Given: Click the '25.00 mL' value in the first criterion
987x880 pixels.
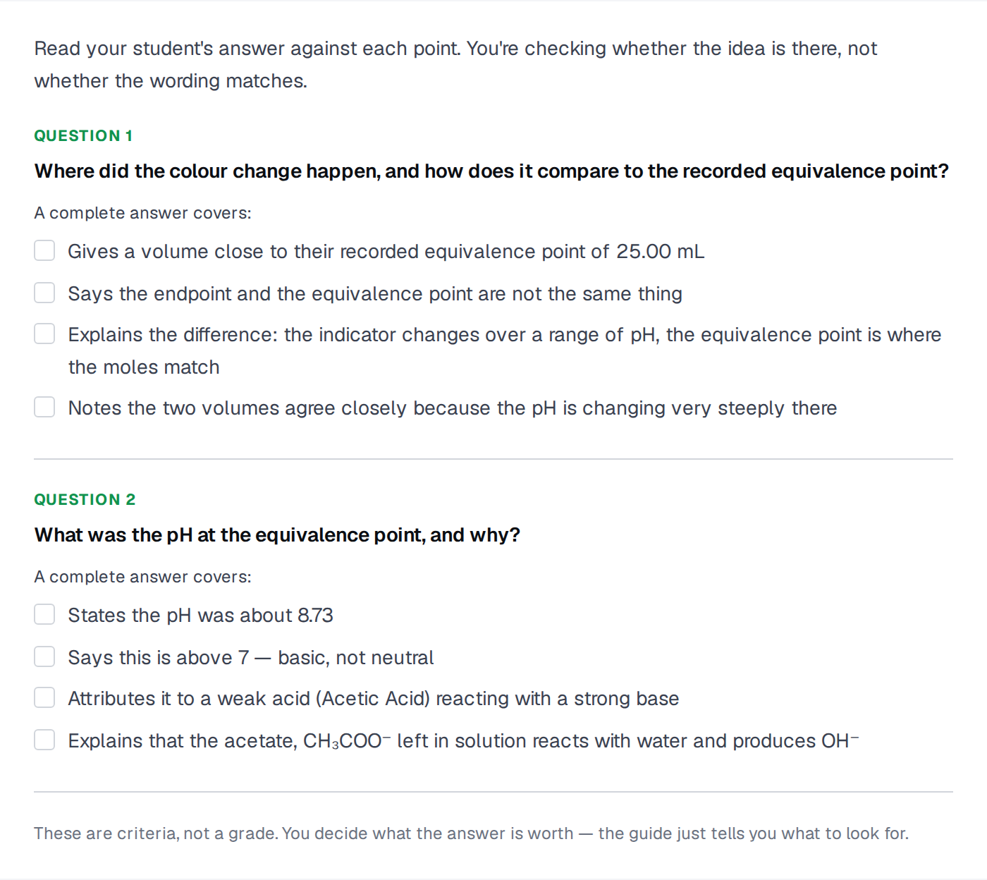Looking at the screenshot, I should [660, 252].
